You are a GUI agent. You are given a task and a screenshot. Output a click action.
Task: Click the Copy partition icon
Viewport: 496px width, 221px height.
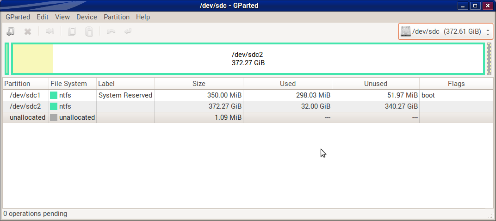click(x=72, y=31)
